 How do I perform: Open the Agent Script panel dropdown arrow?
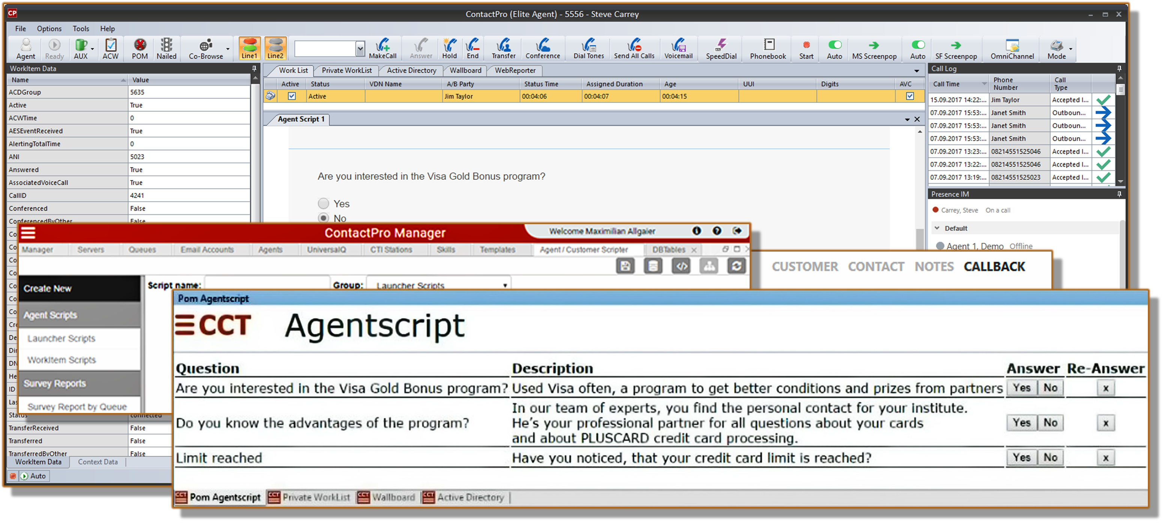coord(907,119)
